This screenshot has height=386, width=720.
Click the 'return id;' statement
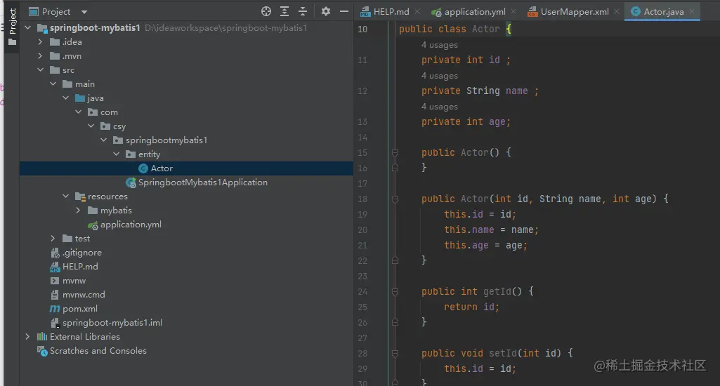click(x=471, y=307)
